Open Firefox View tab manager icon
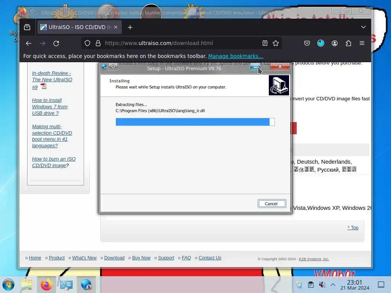The image size is (391, 293). [x=27, y=27]
